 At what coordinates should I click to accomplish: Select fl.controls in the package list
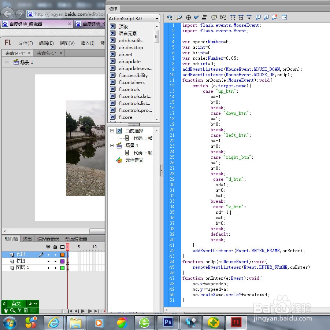129,89
